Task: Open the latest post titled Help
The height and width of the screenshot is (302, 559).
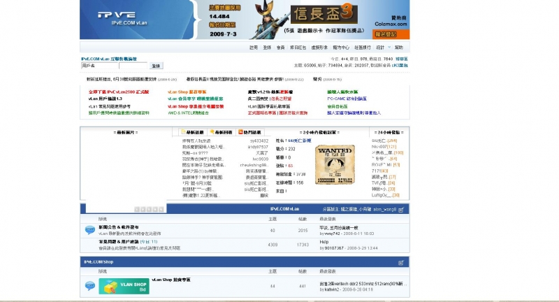Action: [324, 242]
